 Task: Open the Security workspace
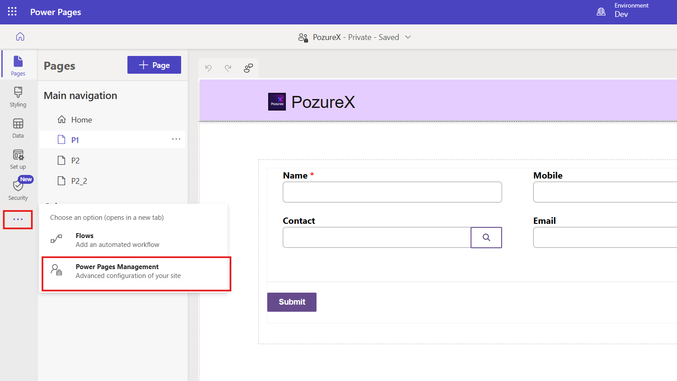point(18,190)
